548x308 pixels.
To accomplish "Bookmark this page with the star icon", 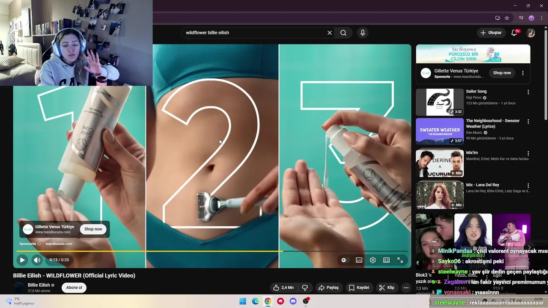I will (x=507, y=18).
